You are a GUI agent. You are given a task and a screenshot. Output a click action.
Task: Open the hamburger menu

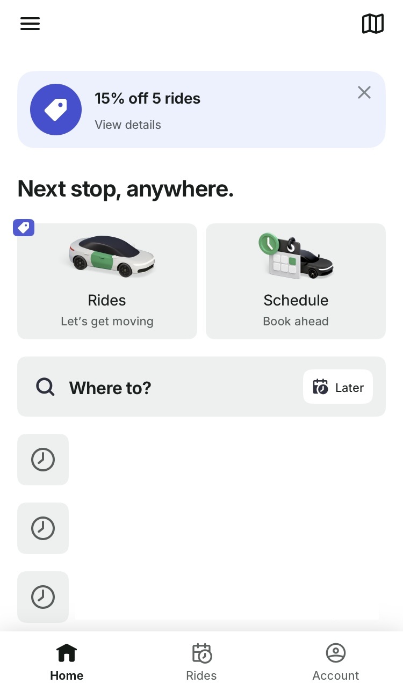tap(30, 24)
